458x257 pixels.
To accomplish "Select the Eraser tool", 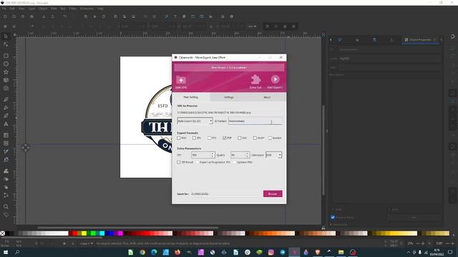I will 6,187.
